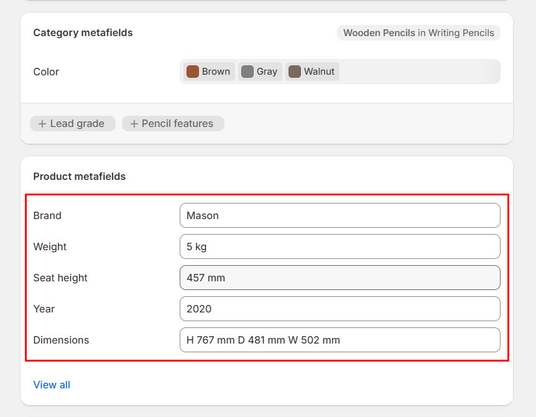The height and width of the screenshot is (417, 536).
Task: Select the Seat height label text
Action: point(60,278)
